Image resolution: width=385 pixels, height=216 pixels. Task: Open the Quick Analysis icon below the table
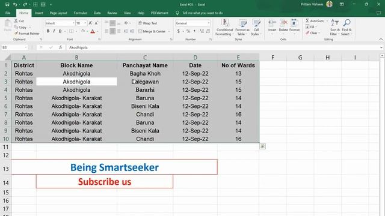(262, 146)
